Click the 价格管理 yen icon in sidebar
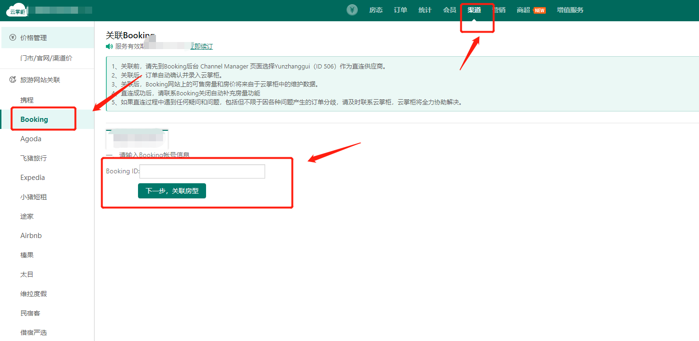Image resolution: width=699 pixels, height=341 pixels. 13,38
